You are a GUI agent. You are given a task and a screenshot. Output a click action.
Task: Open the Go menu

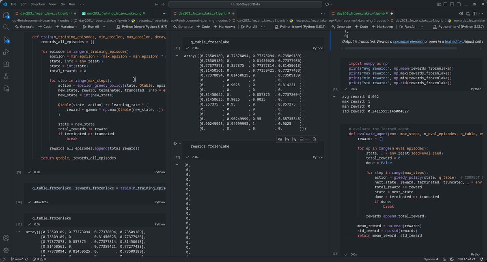click(63, 4)
